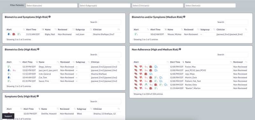Viewport: 255px width, 120px height.
Task: Open help icon beside Symptoms Only (High Risk)
Action: coord(38,96)
